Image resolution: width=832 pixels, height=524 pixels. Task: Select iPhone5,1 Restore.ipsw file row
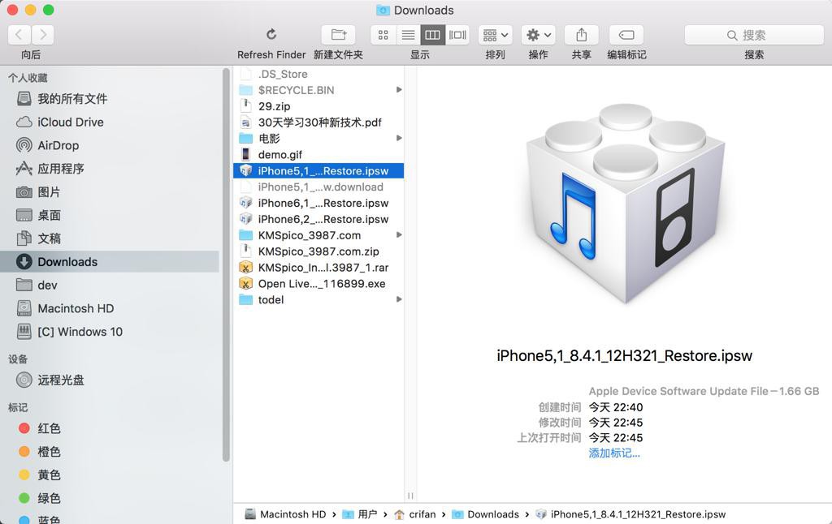pos(318,170)
